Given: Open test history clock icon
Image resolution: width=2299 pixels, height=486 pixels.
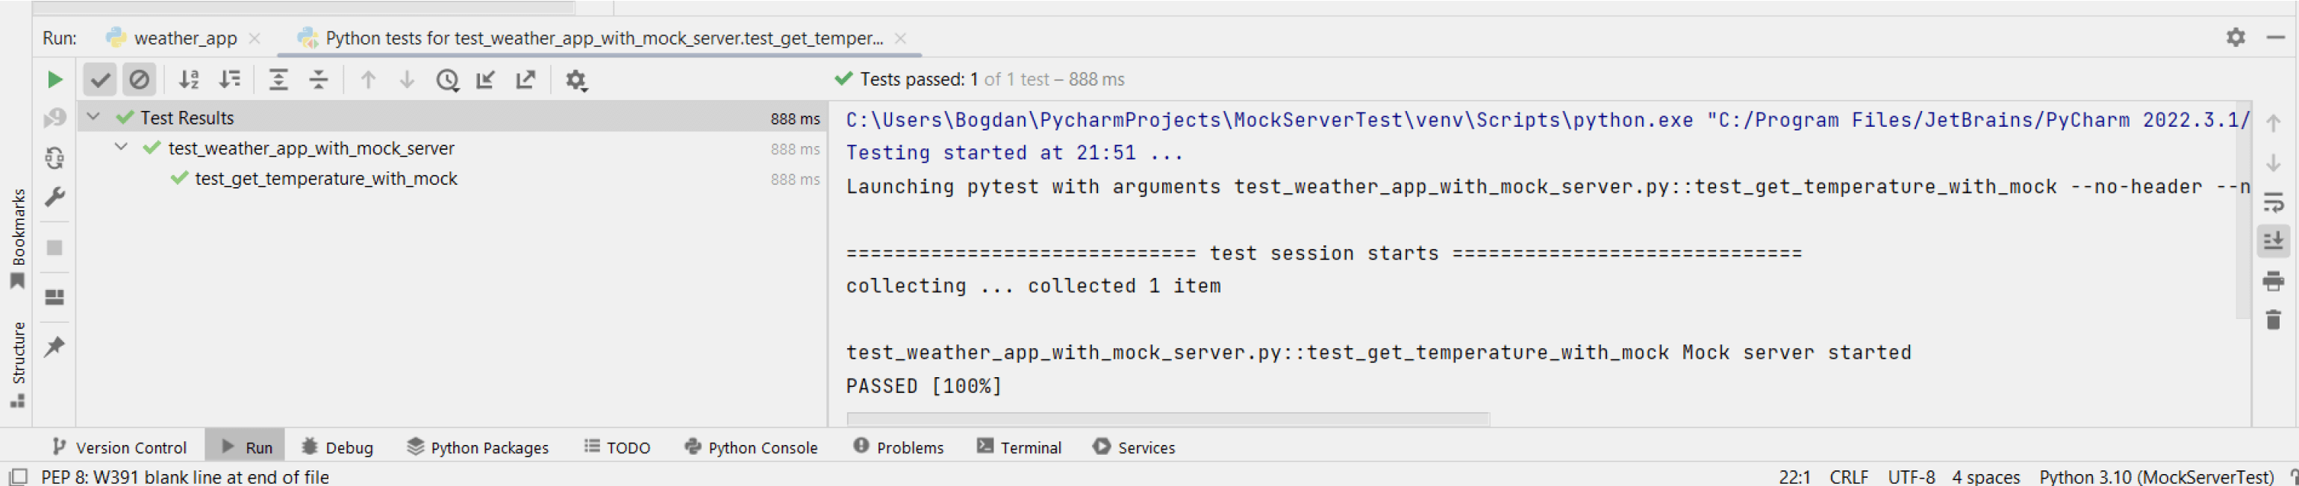Looking at the screenshot, I should (x=447, y=81).
